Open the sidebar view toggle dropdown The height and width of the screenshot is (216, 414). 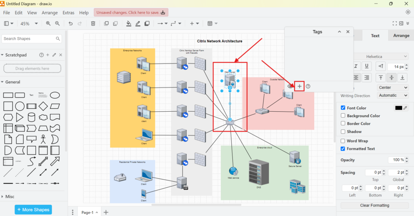point(9,23)
